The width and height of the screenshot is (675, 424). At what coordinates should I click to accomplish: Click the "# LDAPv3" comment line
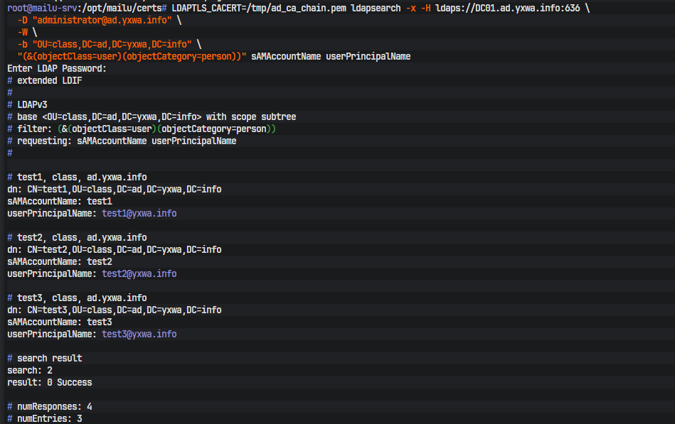coord(27,104)
